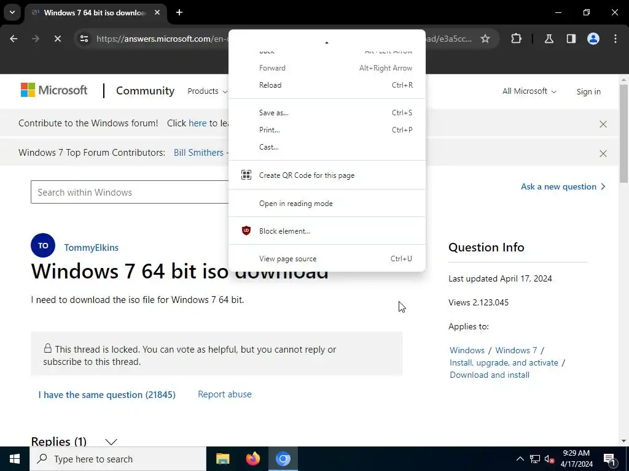Toggle the browser side panel
The image size is (629, 471).
point(571,39)
